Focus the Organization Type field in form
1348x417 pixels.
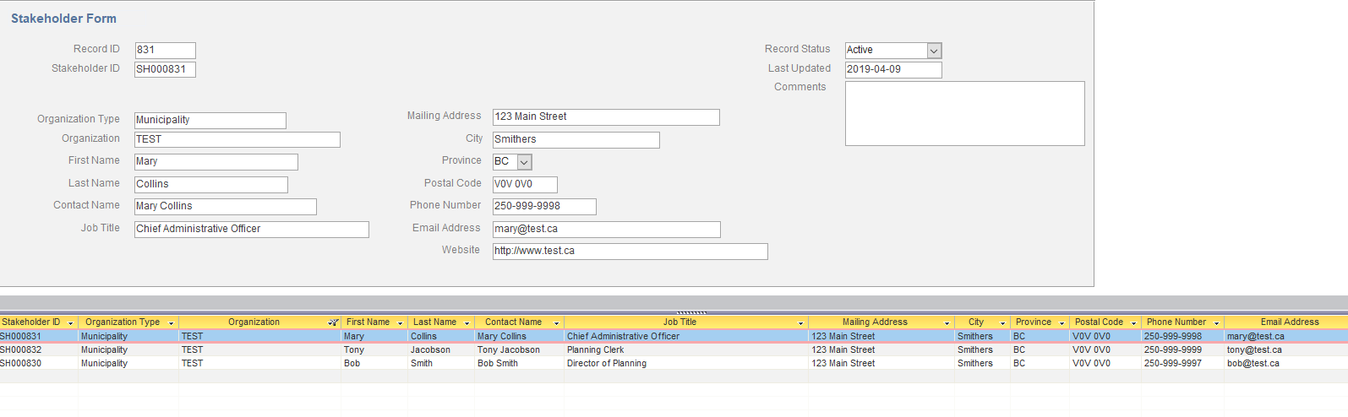click(x=210, y=120)
